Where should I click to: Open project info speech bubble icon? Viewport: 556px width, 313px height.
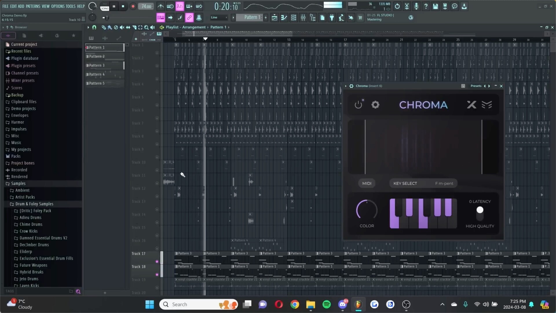tap(455, 6)
